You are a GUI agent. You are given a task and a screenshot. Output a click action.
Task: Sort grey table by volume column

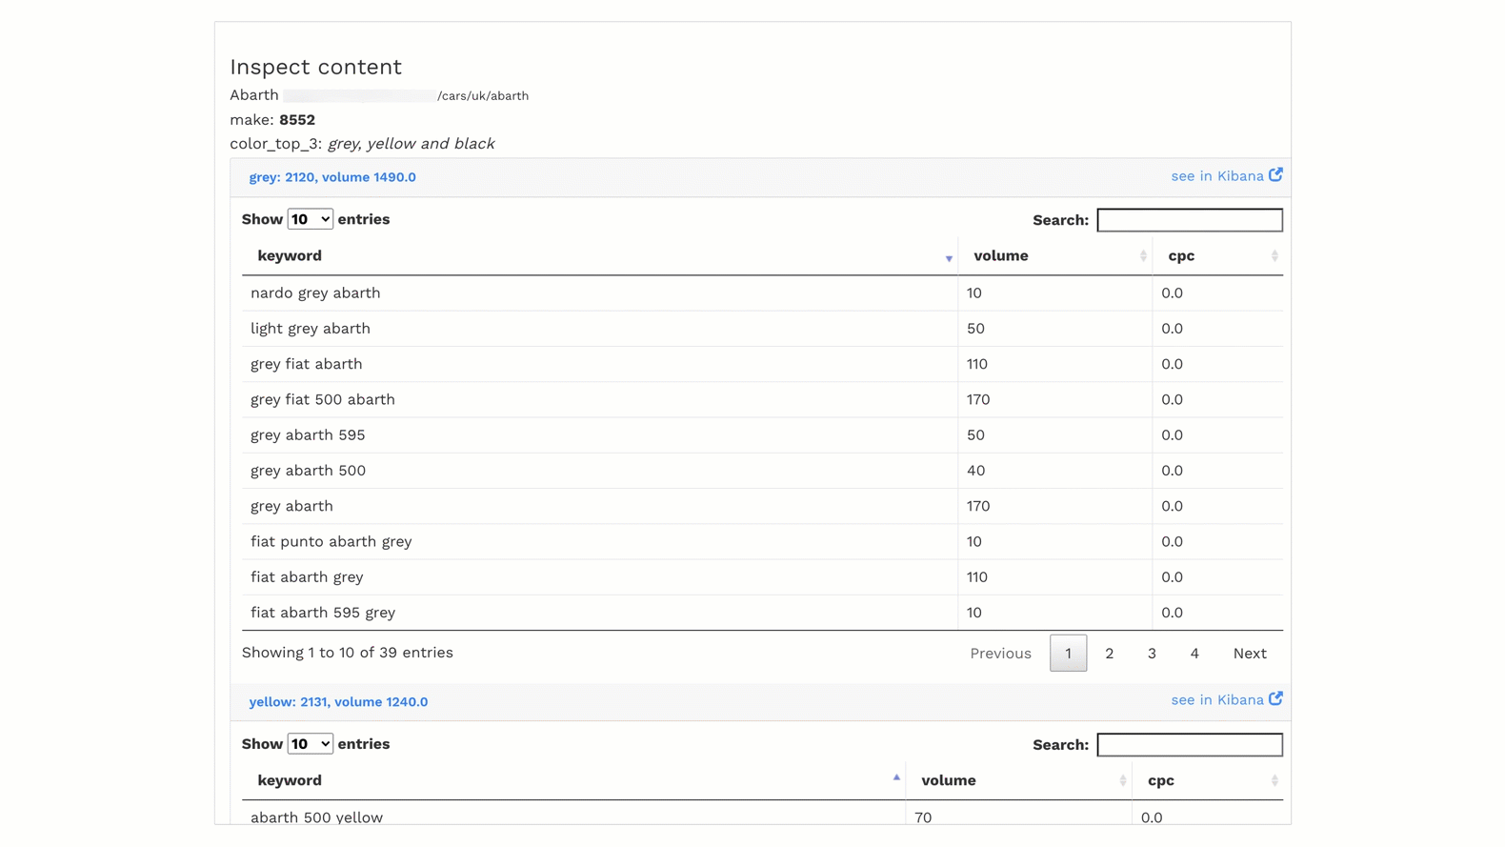click(x=1054, y=256)
